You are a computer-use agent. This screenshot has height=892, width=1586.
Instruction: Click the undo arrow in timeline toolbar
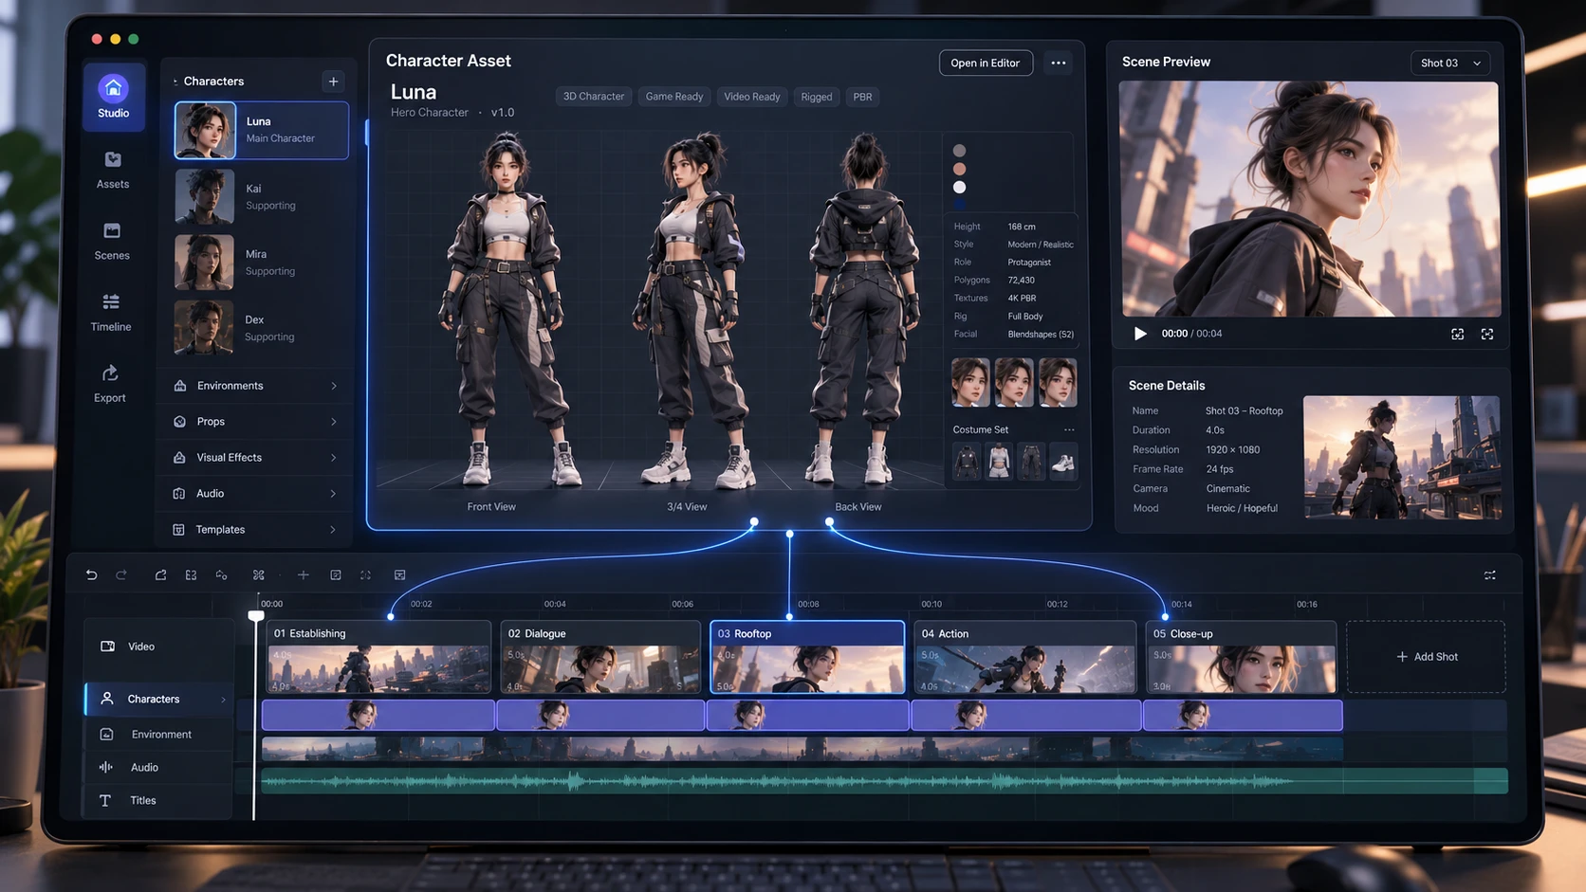point(91,574)
